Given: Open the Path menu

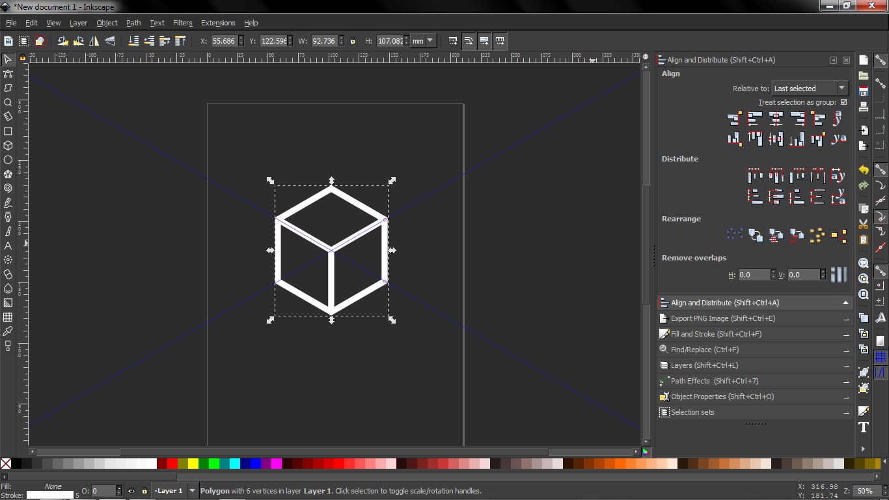Looking at the screenshot, I should [x=133, y=23].
